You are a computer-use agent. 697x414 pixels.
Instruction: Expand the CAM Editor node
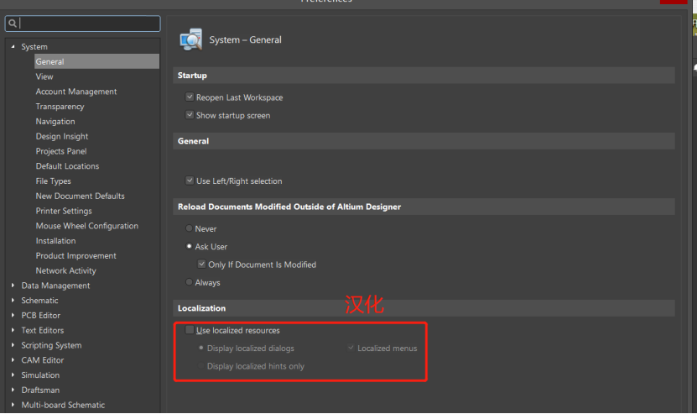pos(13,359)
